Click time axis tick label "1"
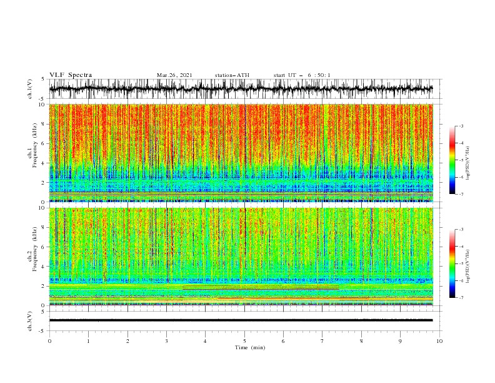The width and height of the screenshot is (495, 383). pyautogui.click(x=88, y=341)
